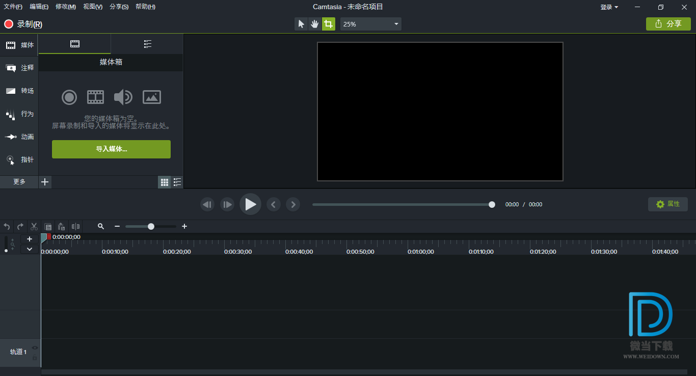696x376 pixels.
Task: Start recording with the 录制(R) button
Action: [23, 24]
